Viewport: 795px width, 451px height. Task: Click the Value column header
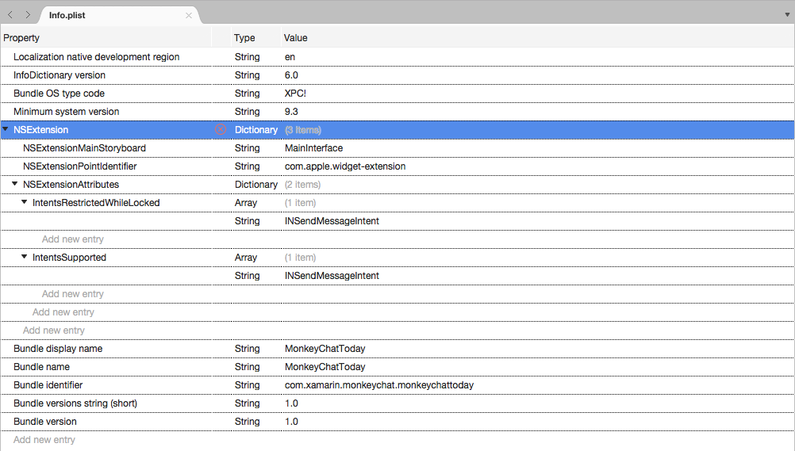pyautogui.click(x=296, y=38)
